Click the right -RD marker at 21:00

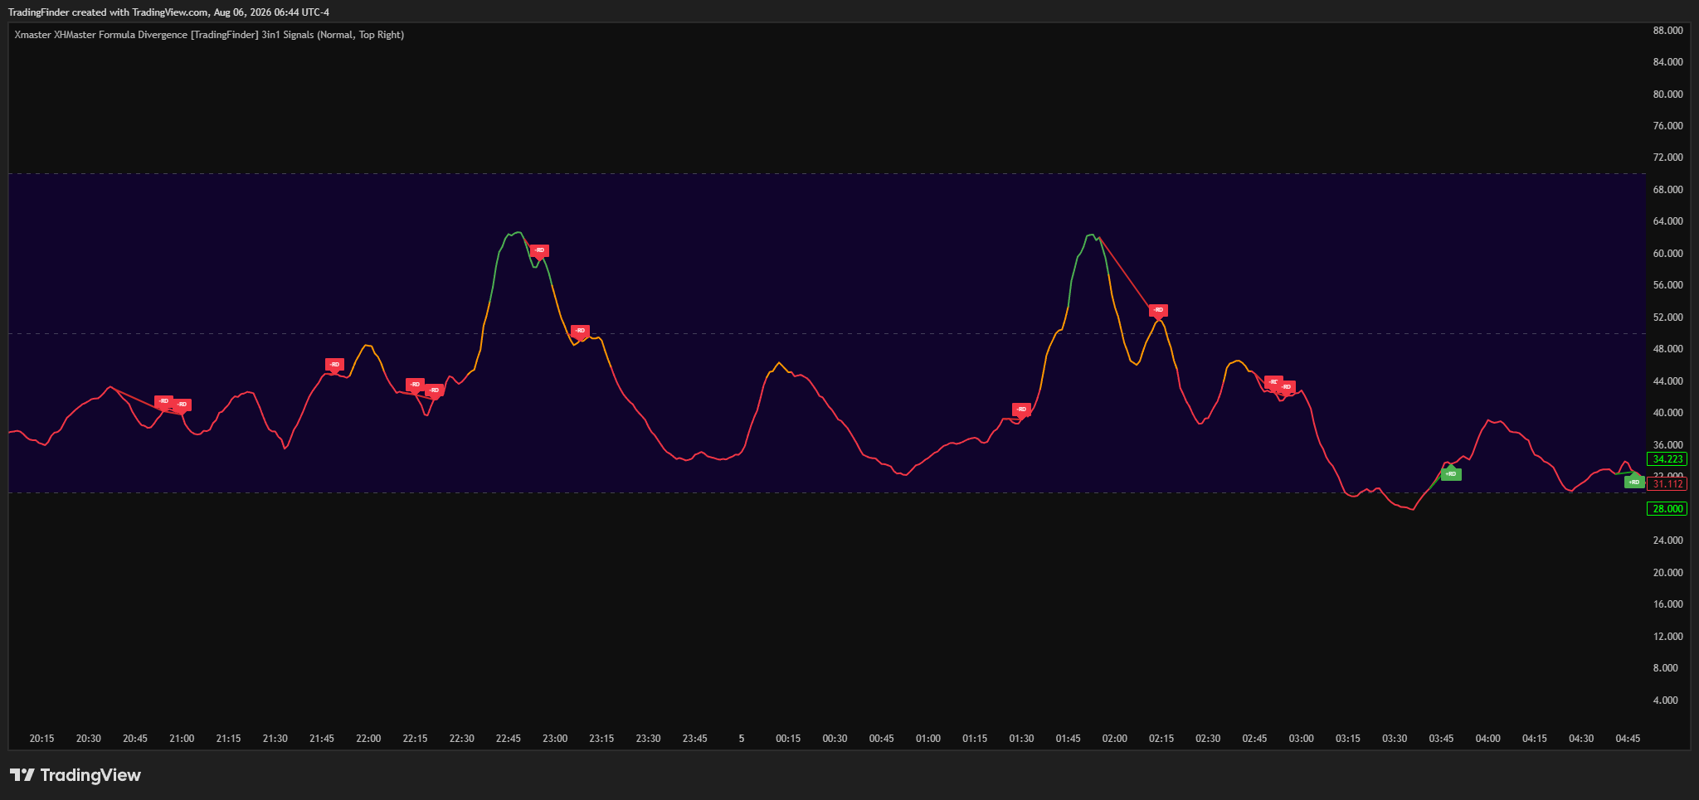pyautogui.click(x=182, y=405)
